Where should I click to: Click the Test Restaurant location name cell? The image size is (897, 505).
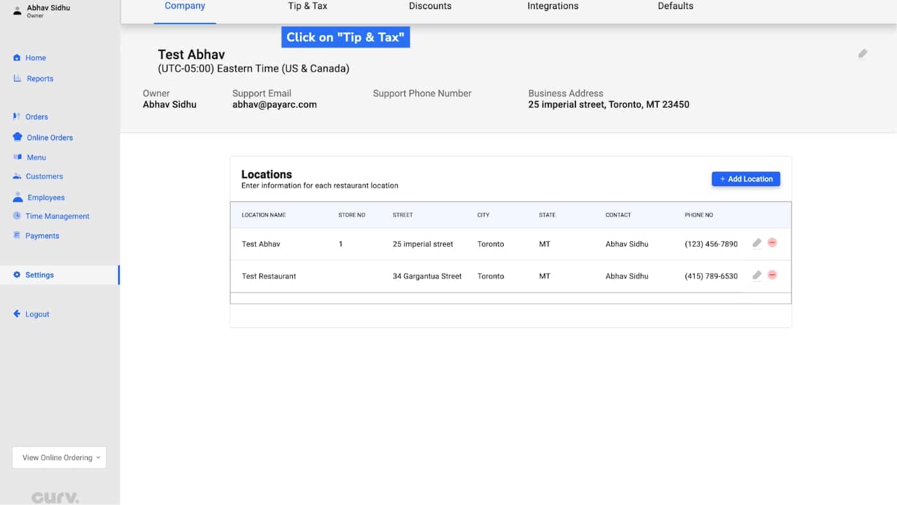(268, 276)
